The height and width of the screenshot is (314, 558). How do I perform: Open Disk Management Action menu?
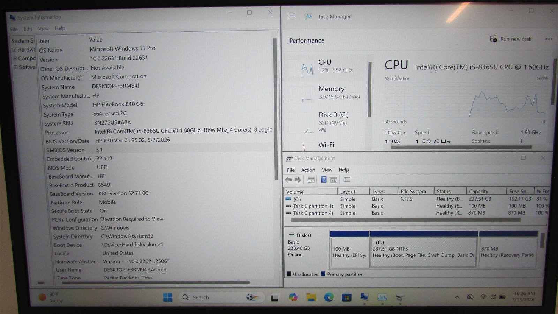click(308, 170)
